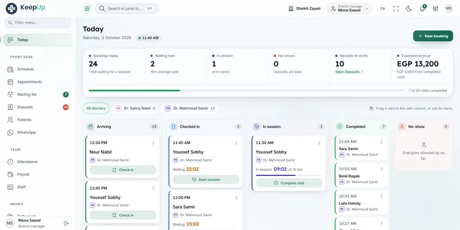The image size is (460, 230).
Task: Click the MS avatar in top bar
Action: pyautogui.click(x=448, y=9)
